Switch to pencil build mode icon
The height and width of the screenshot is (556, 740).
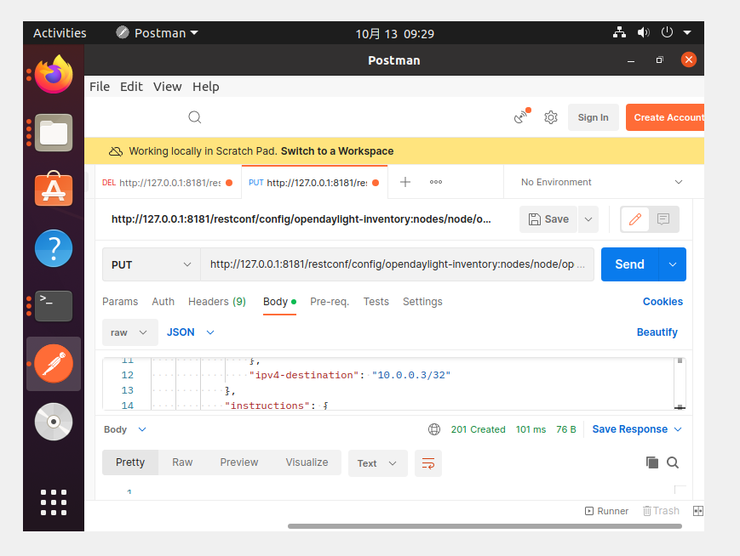(635, 219)
